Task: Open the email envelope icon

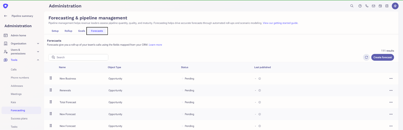Action: tap(374, 6)
